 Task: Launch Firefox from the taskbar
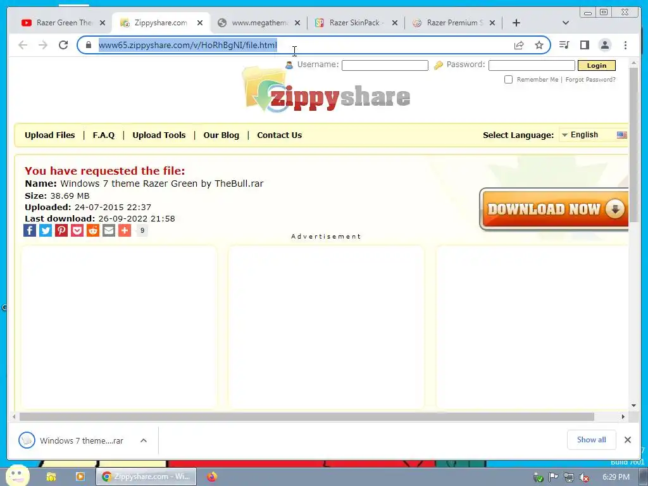[212, 477]
